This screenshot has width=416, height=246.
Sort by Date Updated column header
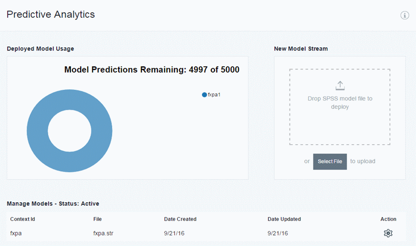284,219
